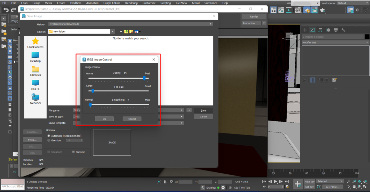
Task: Open the Render Setup teapot icon
Action: (x=307, y=10)
